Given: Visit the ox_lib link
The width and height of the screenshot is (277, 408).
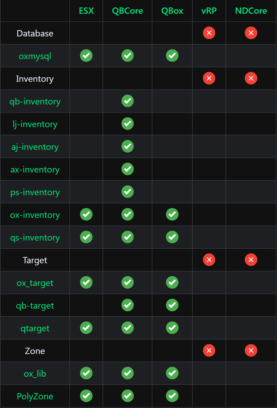Looking at the screenshot, I should (35, 374).
